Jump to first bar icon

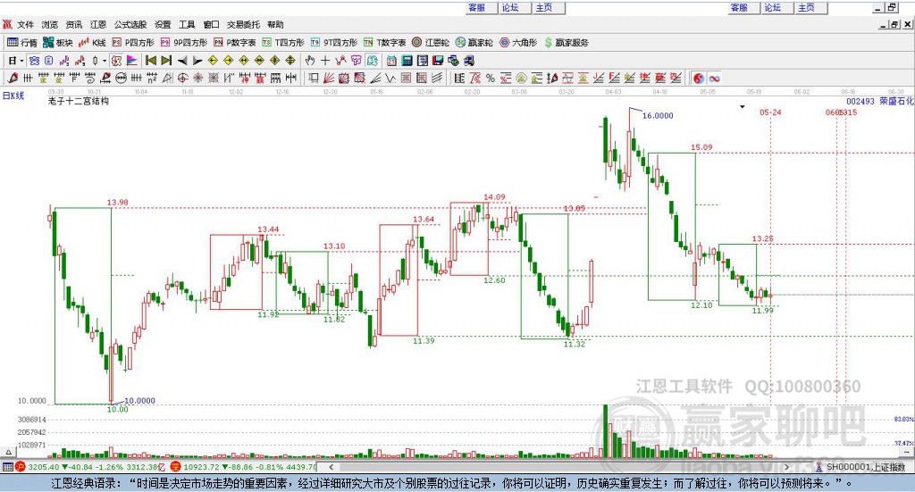[150, 61]
